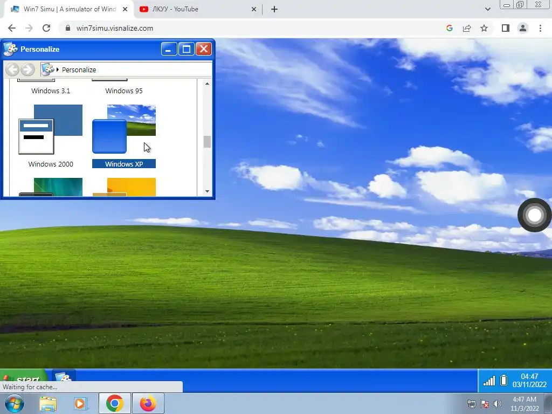The width and height of the screenshot is (552, 414).
Task: Click the Windows 3.1 theme label
Action: click(x=51, y=91)
